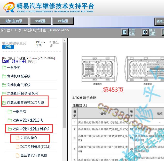The image size is (164, 161).
Task: Go back with the <<后退 button
Action: point(41,21)
